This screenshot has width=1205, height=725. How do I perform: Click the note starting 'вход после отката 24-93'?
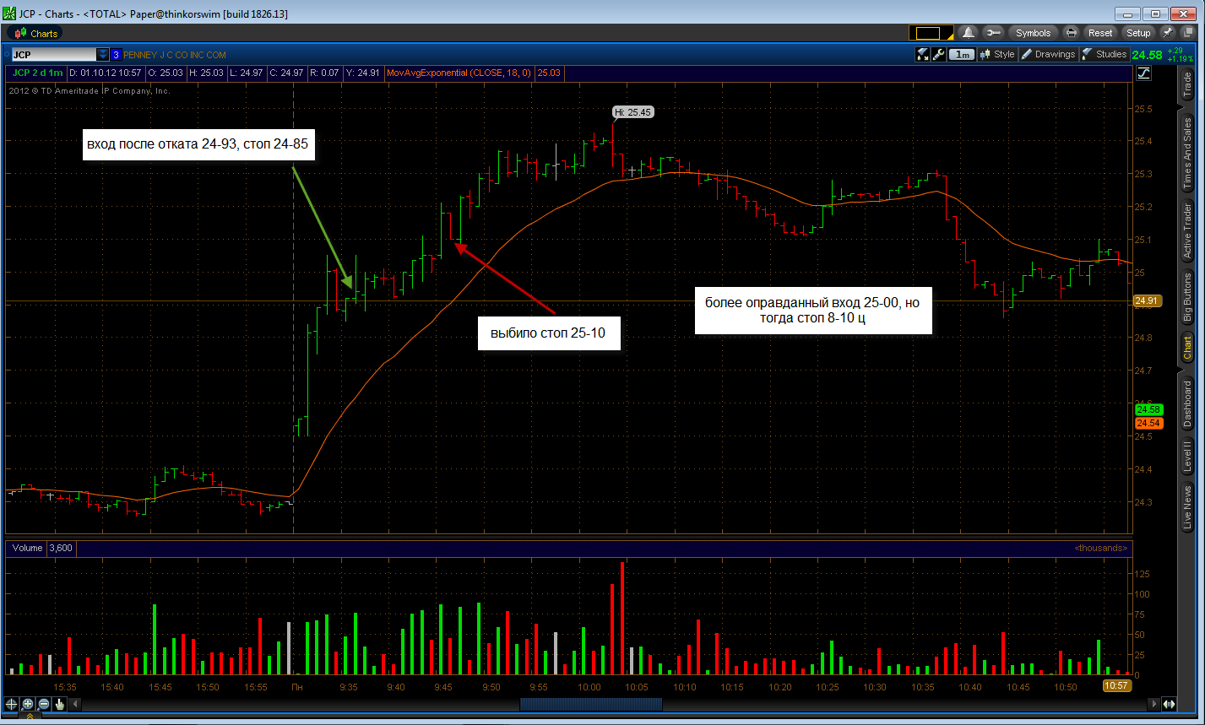tap(198, 144)
